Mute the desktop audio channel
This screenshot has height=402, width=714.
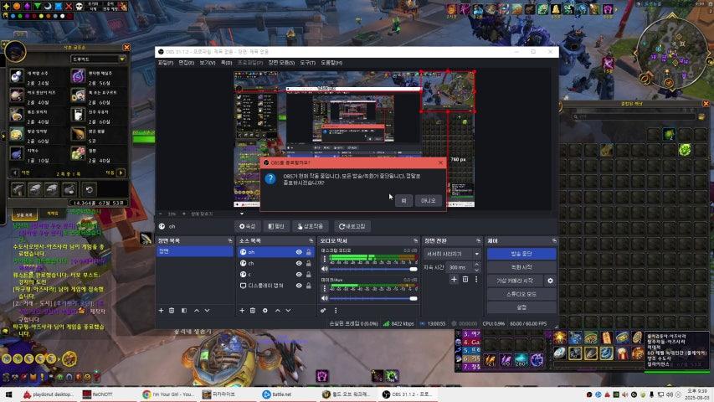pos(325,269)
